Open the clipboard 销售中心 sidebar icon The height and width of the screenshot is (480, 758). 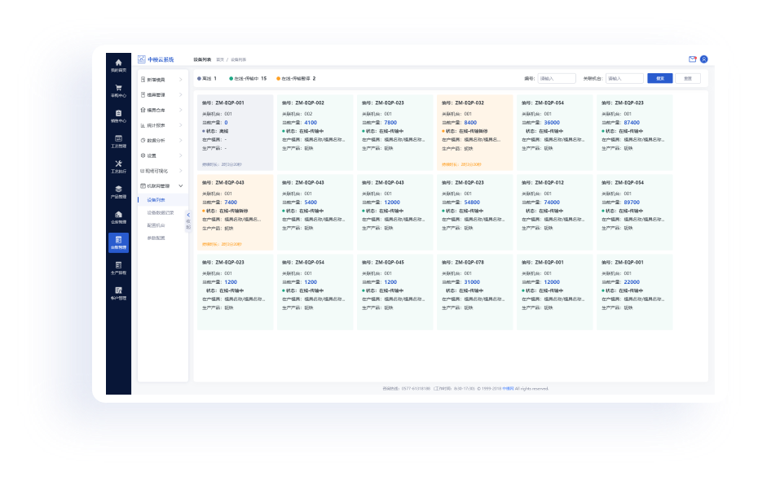pos(118,113)
